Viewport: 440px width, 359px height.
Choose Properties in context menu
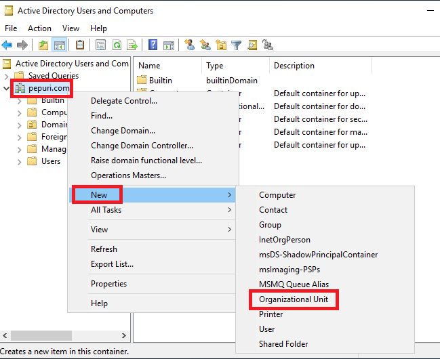point(153,284)
